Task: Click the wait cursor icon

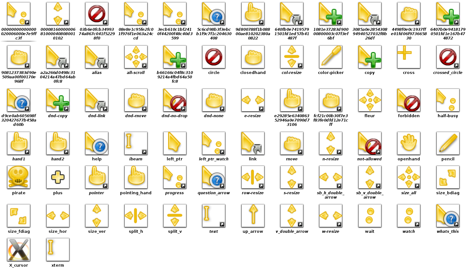Action: click(370, 216)
